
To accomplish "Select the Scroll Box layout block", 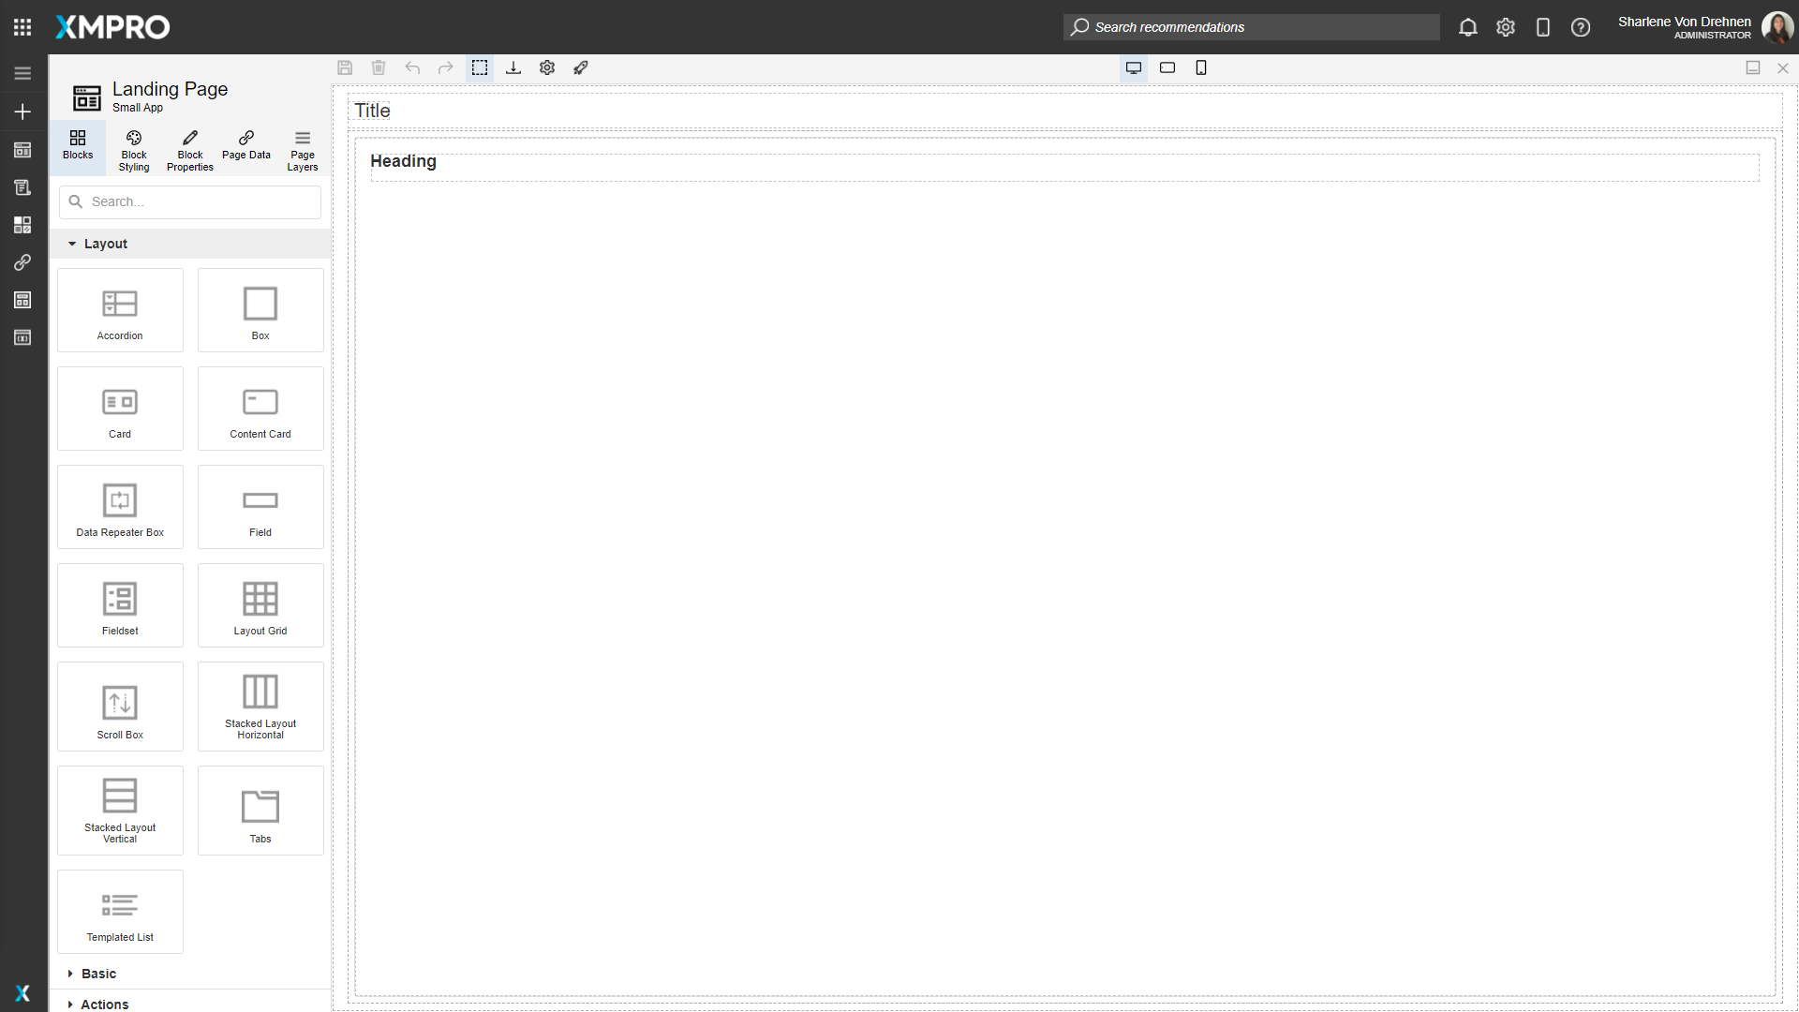I will click(119, 706).
